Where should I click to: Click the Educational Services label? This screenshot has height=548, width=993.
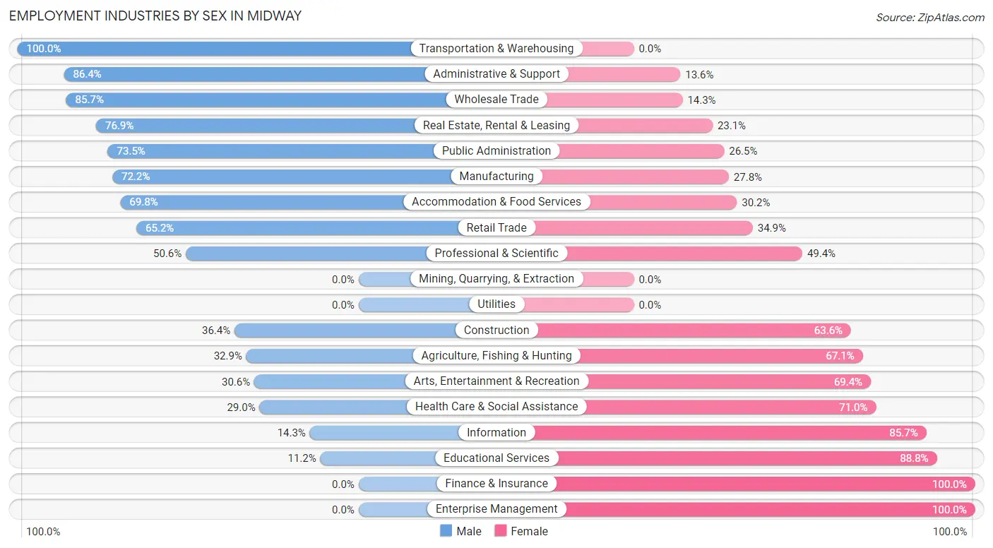[x=496, y=458]
